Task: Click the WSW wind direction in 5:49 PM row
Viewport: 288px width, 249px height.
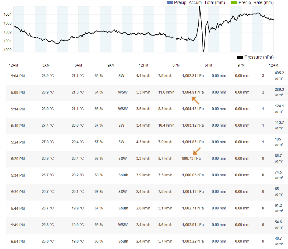Action: click(123, 225)
